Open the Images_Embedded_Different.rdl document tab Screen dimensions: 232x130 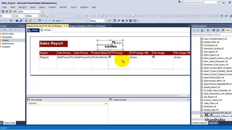coord(87,26)
